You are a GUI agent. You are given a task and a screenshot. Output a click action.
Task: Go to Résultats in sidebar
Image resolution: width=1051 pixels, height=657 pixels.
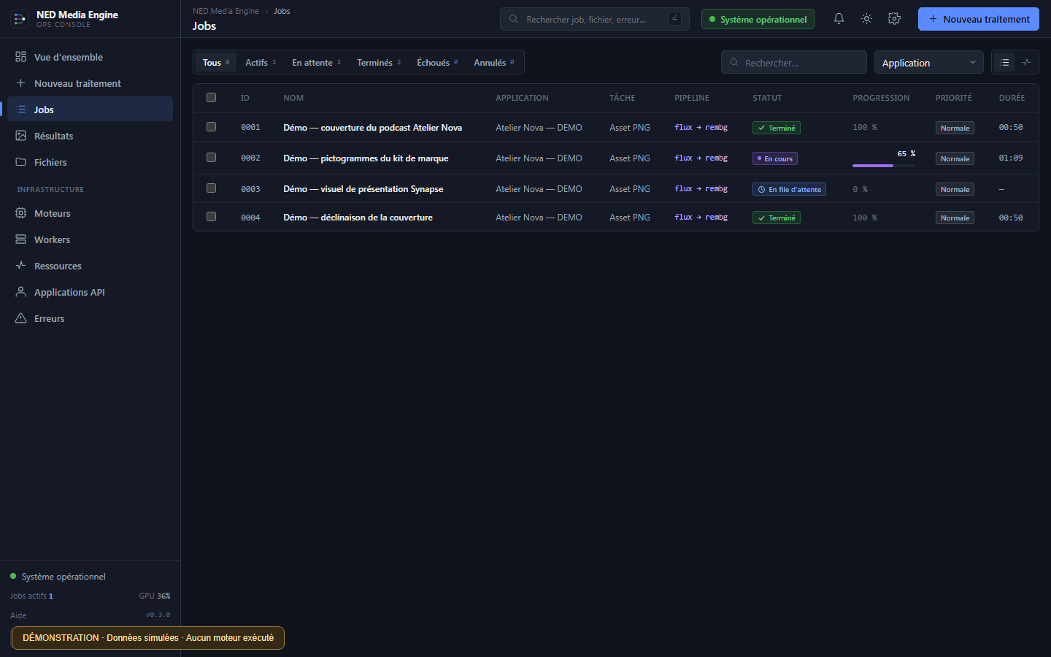point(90,136)
